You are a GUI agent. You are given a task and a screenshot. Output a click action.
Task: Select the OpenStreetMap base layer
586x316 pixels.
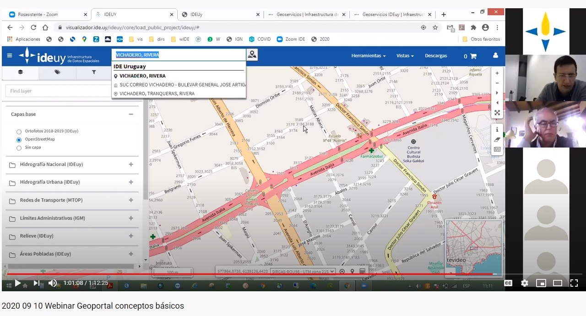pyautogui.click(x=19, y=140)
